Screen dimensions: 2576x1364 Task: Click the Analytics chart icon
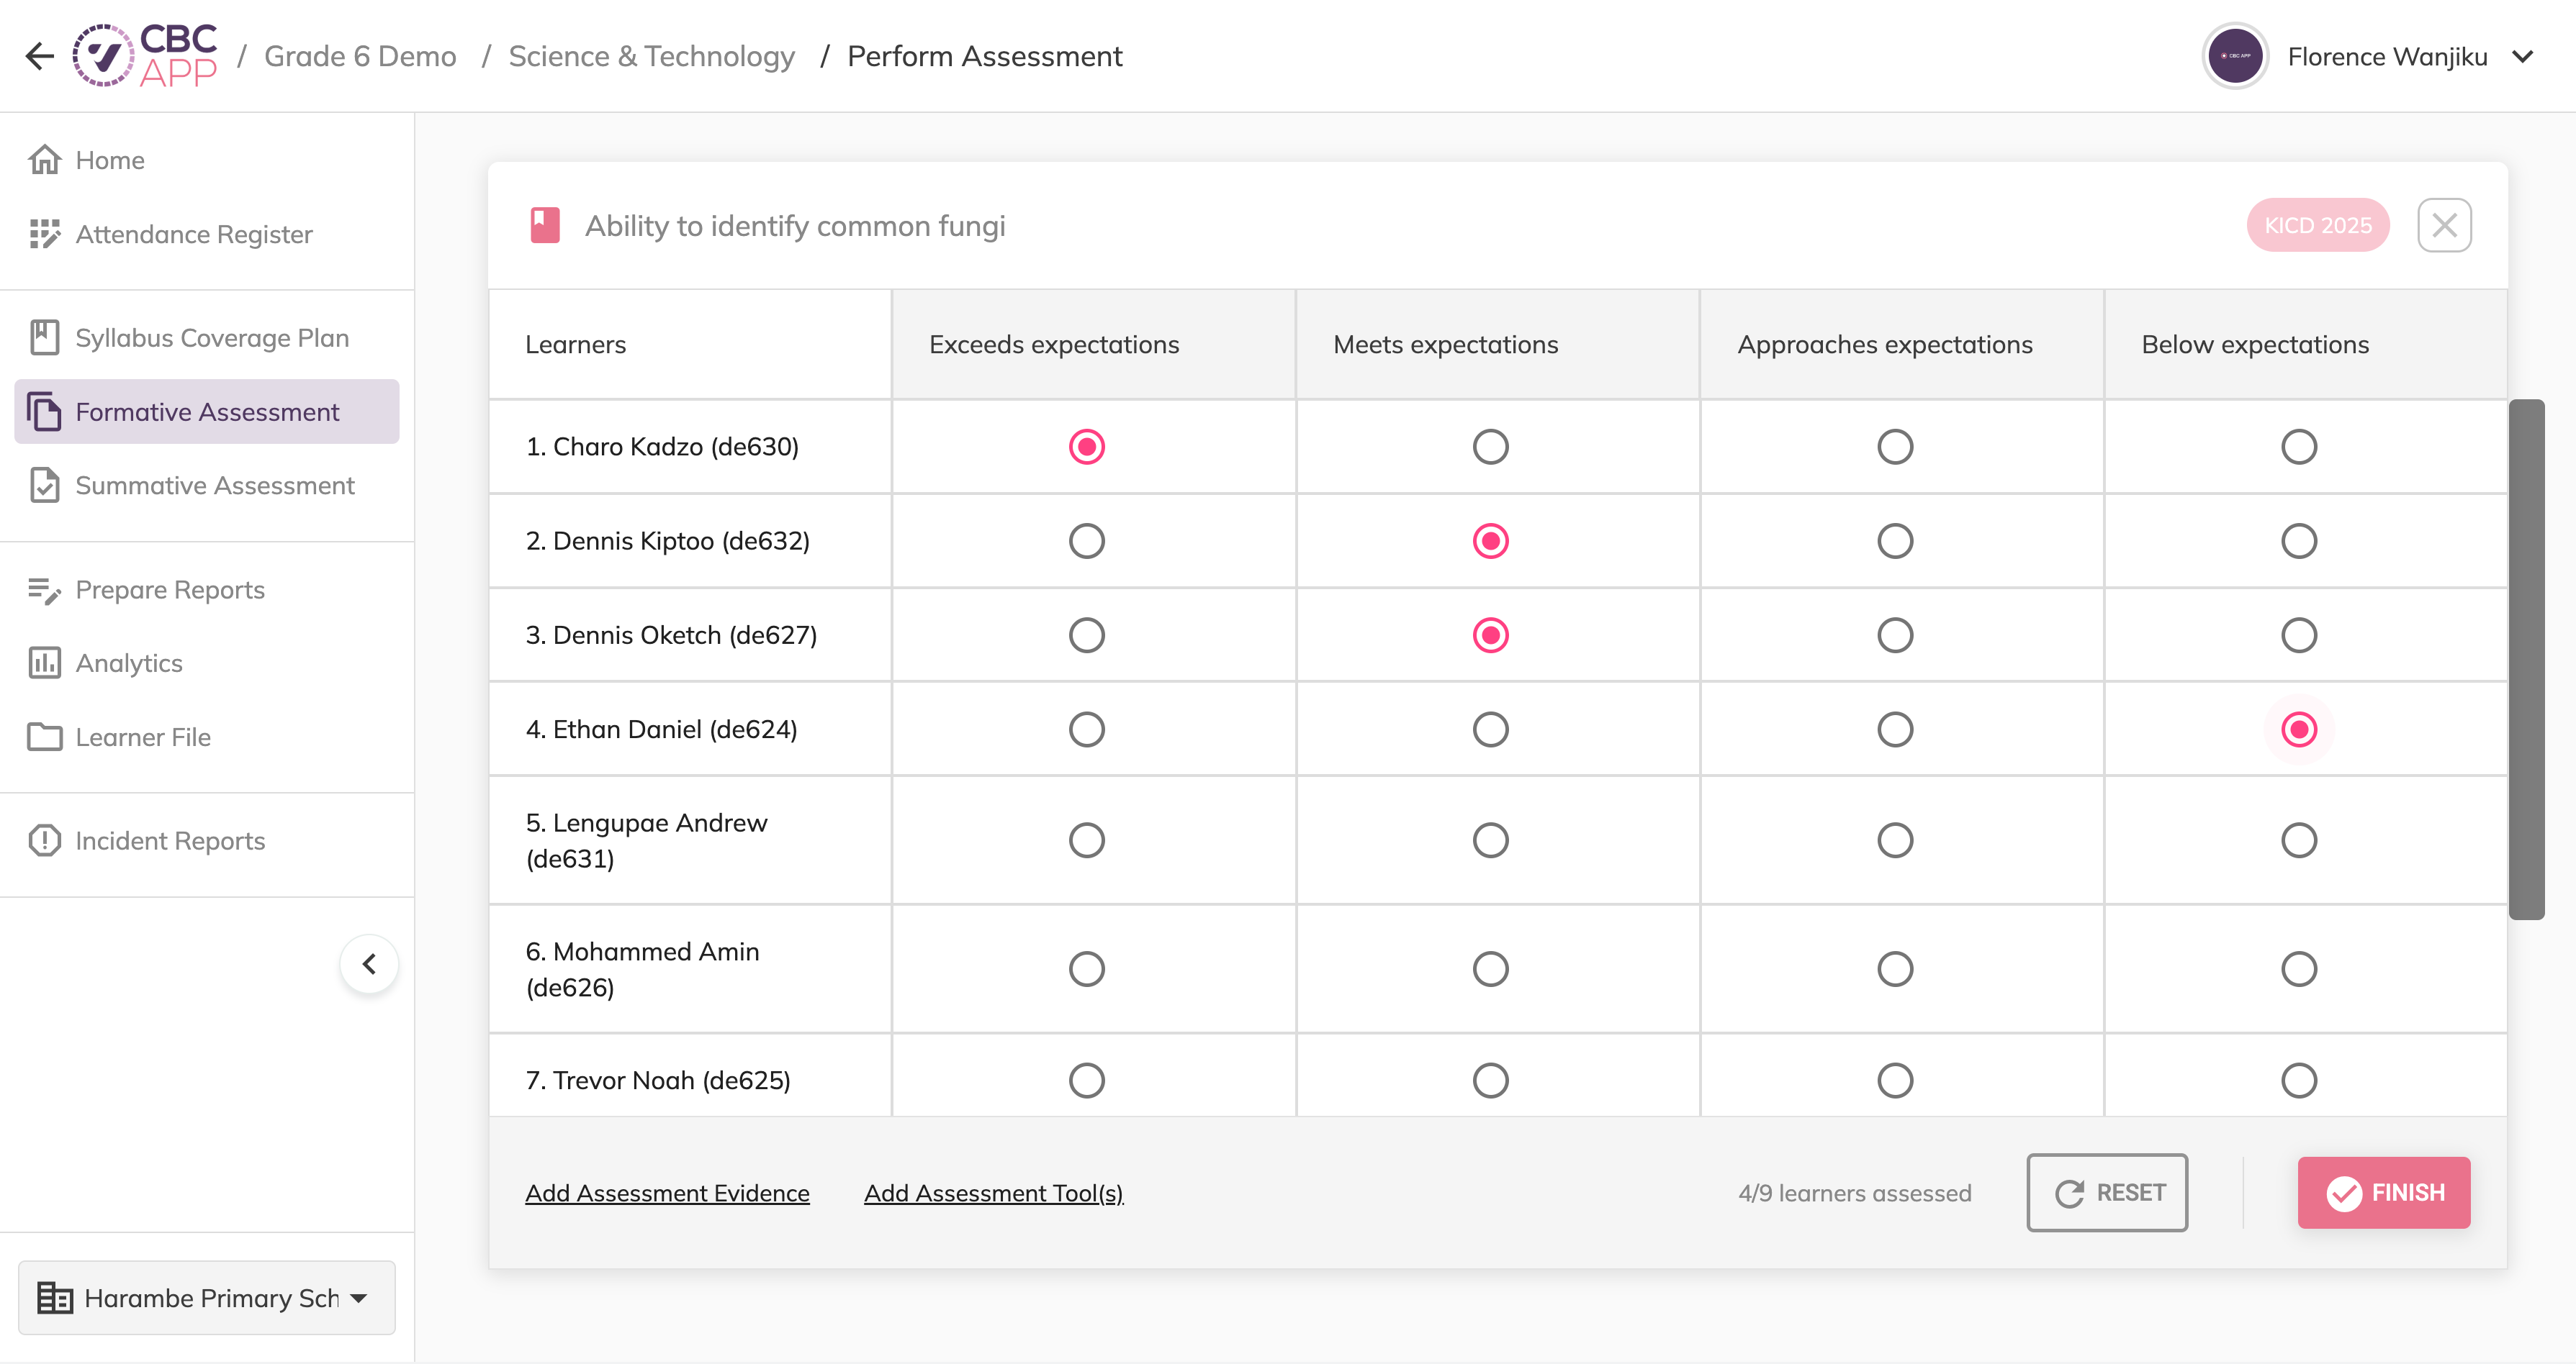[45, 663]
